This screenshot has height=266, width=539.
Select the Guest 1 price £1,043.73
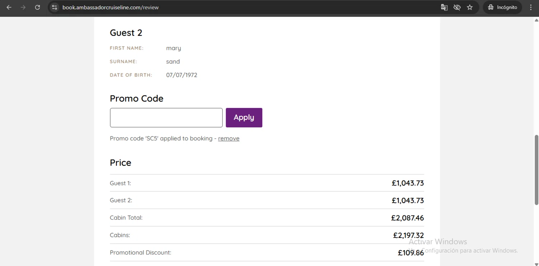coord(408,183)
